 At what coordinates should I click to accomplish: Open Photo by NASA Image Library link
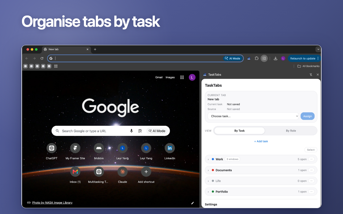click(52, 202)
